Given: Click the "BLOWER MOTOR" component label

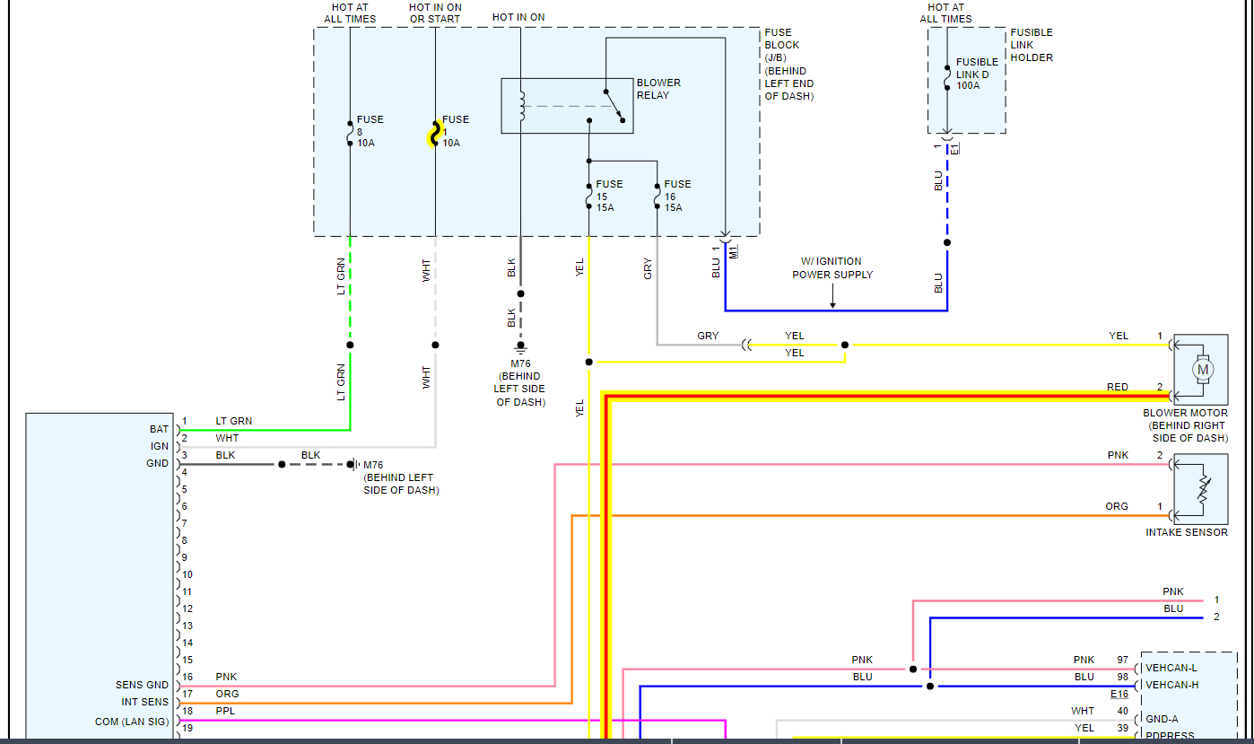Looking at the screenshot, I should (1184, 414).
